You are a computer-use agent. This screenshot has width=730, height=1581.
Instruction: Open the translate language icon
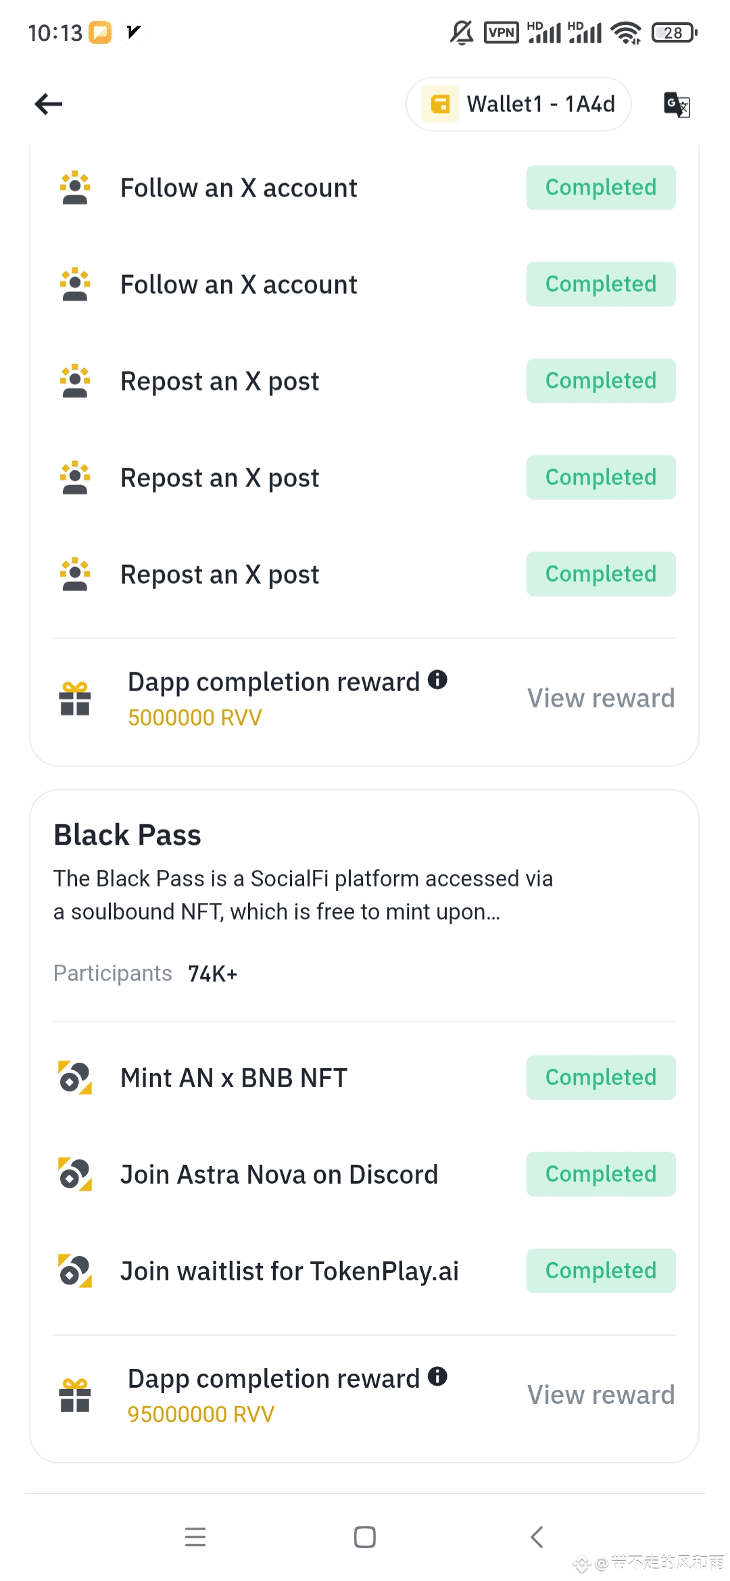tap(677, 104)
